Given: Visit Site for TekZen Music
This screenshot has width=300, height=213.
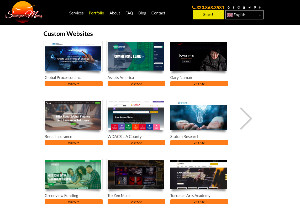Looking at the screenshot, I should (x=136, y=202).
